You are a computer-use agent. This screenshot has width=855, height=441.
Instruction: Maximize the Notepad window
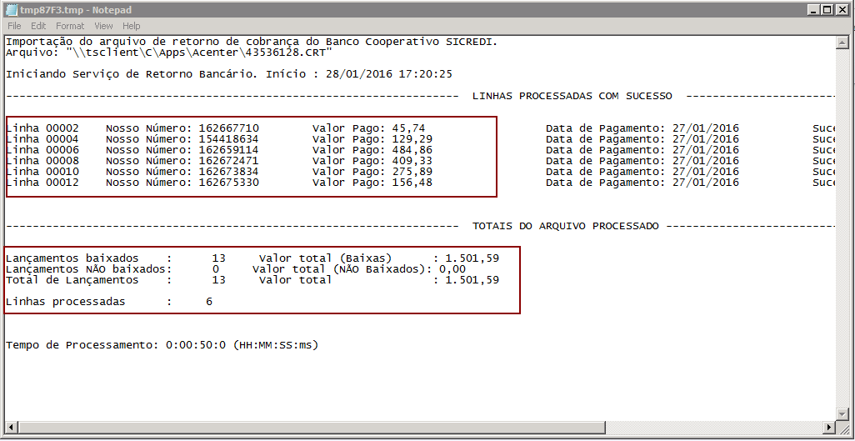827,10
